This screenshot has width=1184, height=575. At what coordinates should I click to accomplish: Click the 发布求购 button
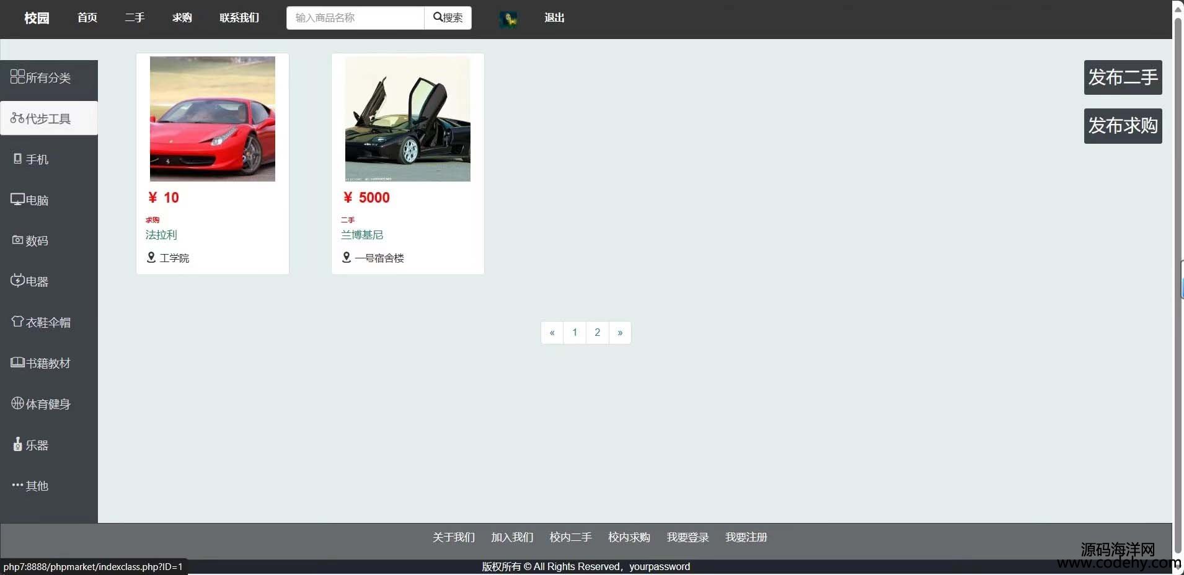[1123, 126]
